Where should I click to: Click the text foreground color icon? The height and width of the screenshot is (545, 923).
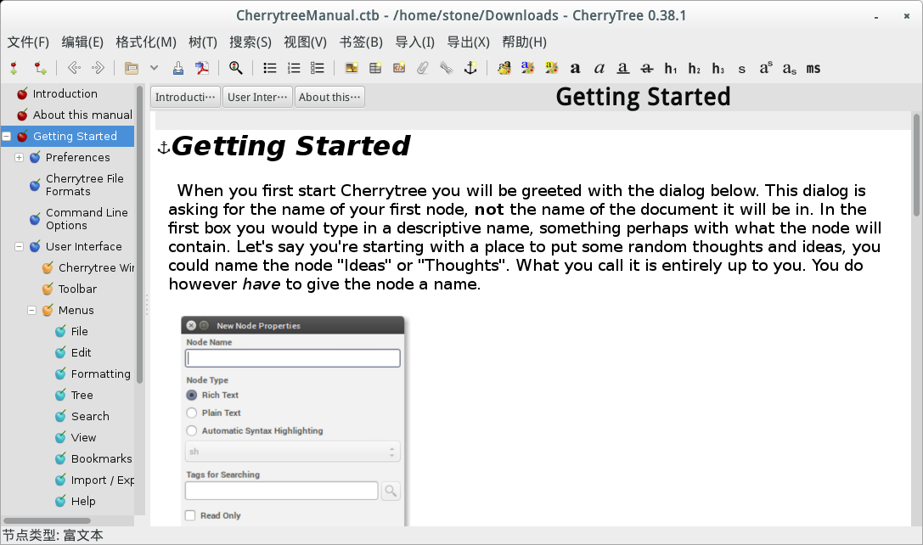(x=527, y=68)
